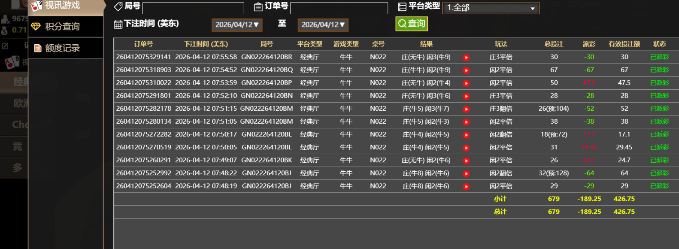Select 额度记录 in the sidebar
Viewport: 679px width, 249px height.
tap(63, 48)
